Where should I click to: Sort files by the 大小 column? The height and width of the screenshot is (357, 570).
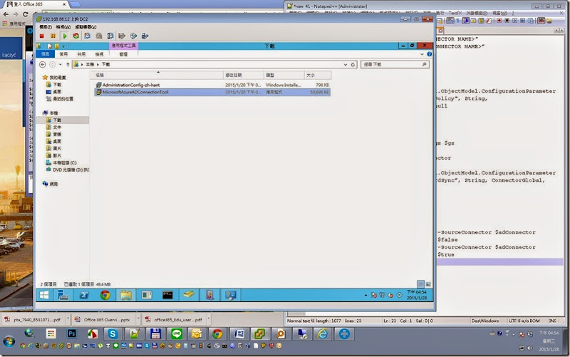pos(317,76)
